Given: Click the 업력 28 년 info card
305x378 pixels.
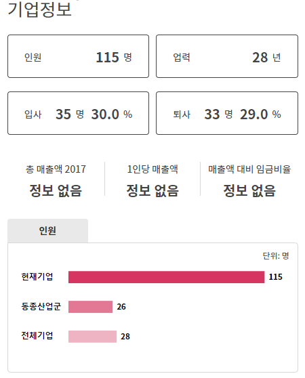Looking at the screenshot, I should [x=227, y=56].
